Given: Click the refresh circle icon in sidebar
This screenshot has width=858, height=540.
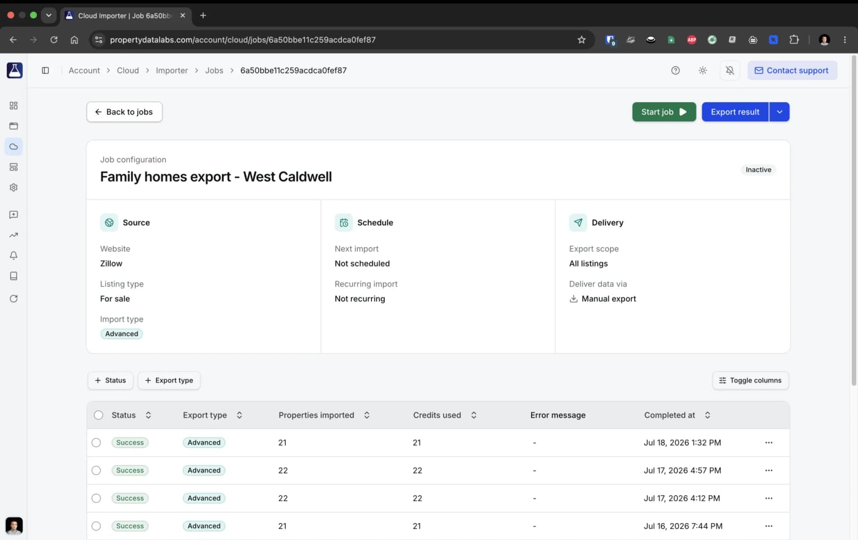Looking at the screenshot, I should pyautogui.click(x=13, y=298).
